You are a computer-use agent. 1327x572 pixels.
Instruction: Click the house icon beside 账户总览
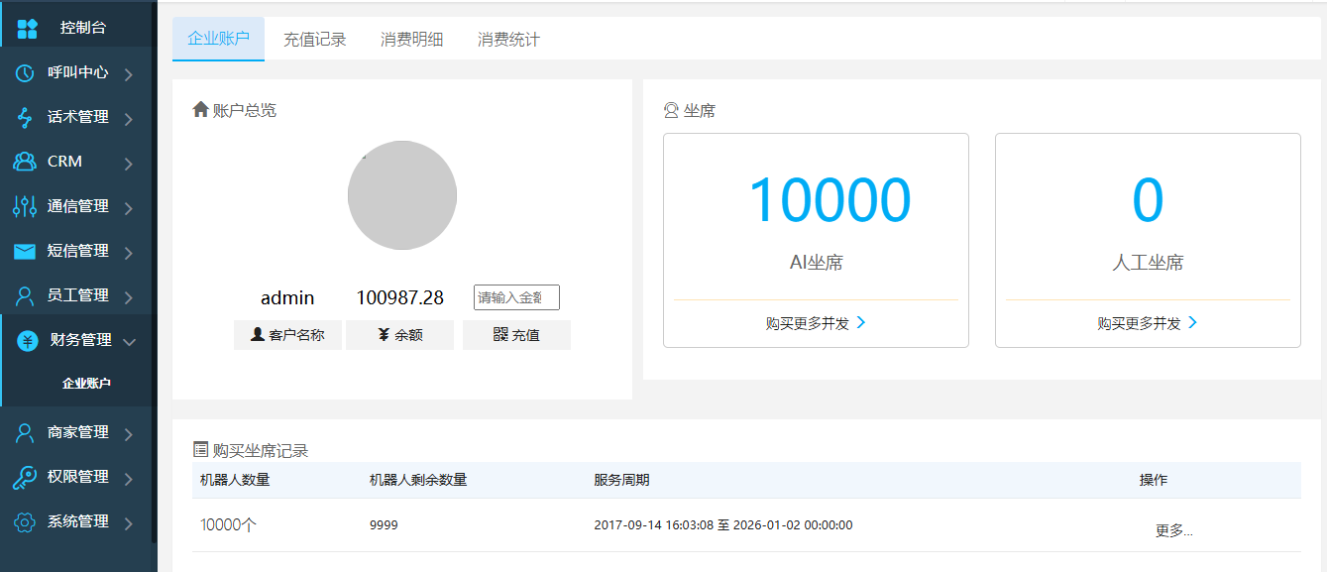coord(198,109)
